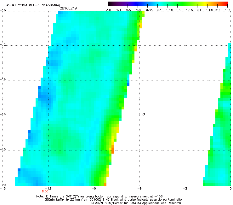Click the -14 latitude label on left axis

(3, 79)
